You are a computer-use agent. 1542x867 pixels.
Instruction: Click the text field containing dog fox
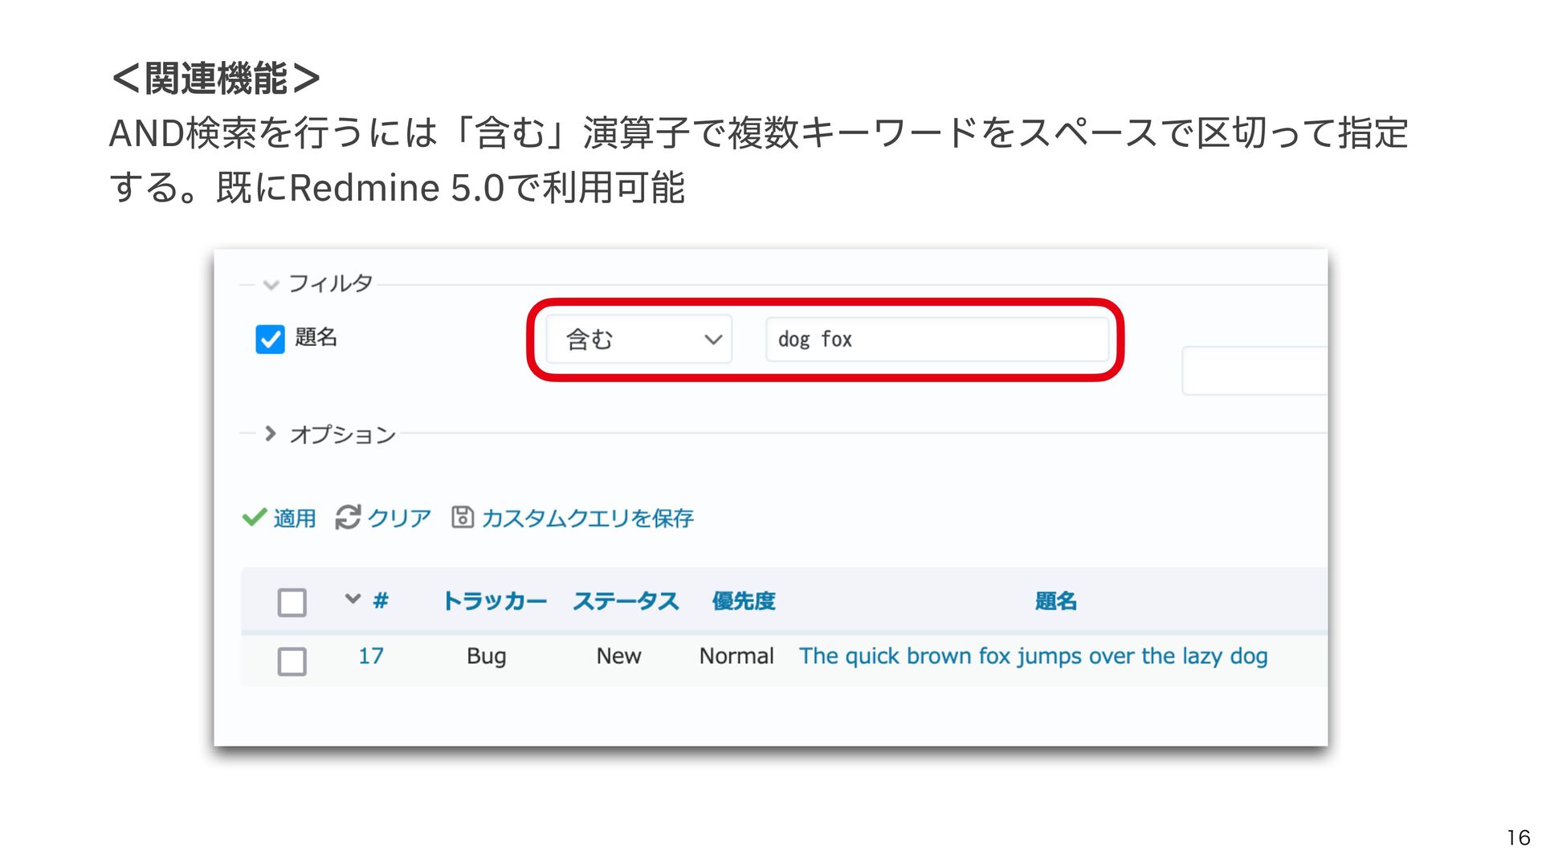pos(936,340)
